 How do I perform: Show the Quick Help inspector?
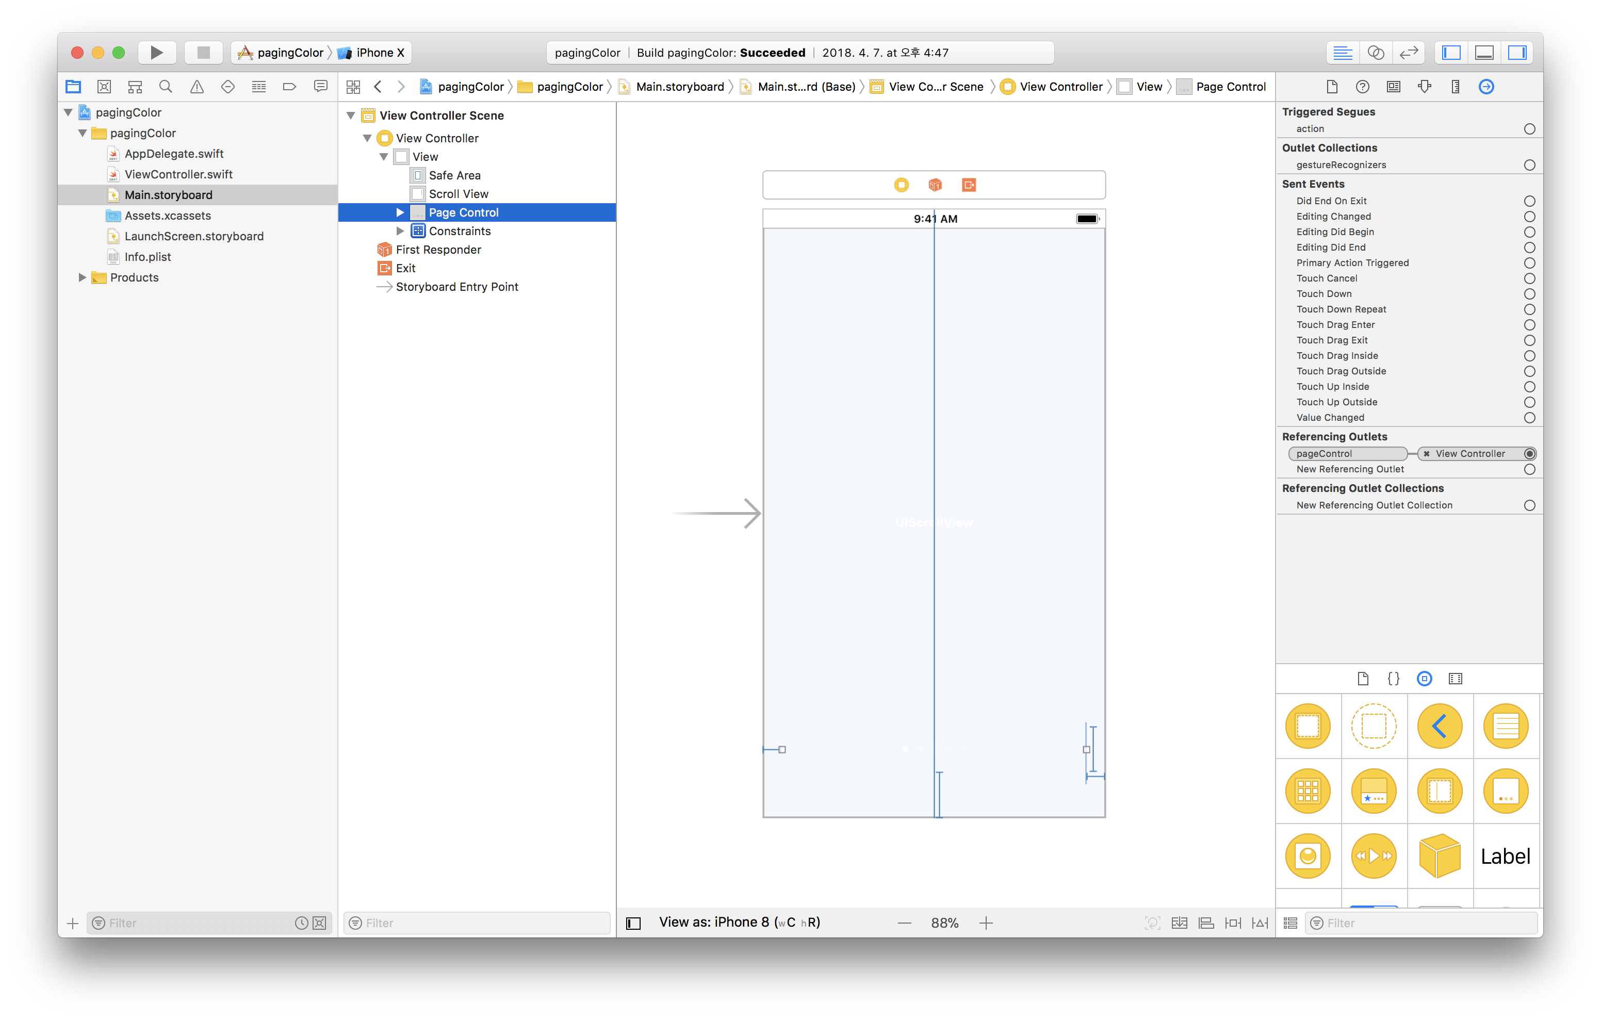pos(1362,87)
